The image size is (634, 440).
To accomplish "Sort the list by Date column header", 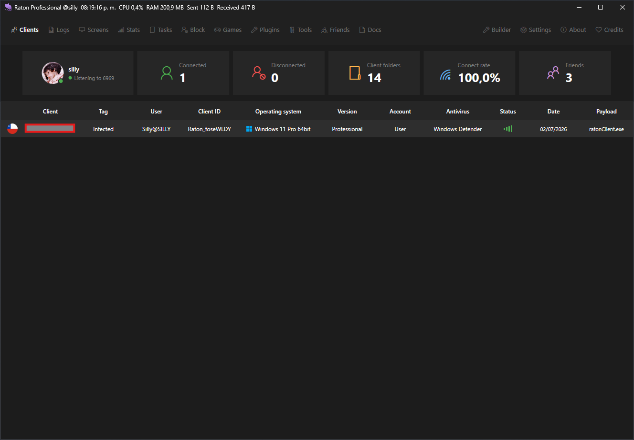I will coord(553,112).
